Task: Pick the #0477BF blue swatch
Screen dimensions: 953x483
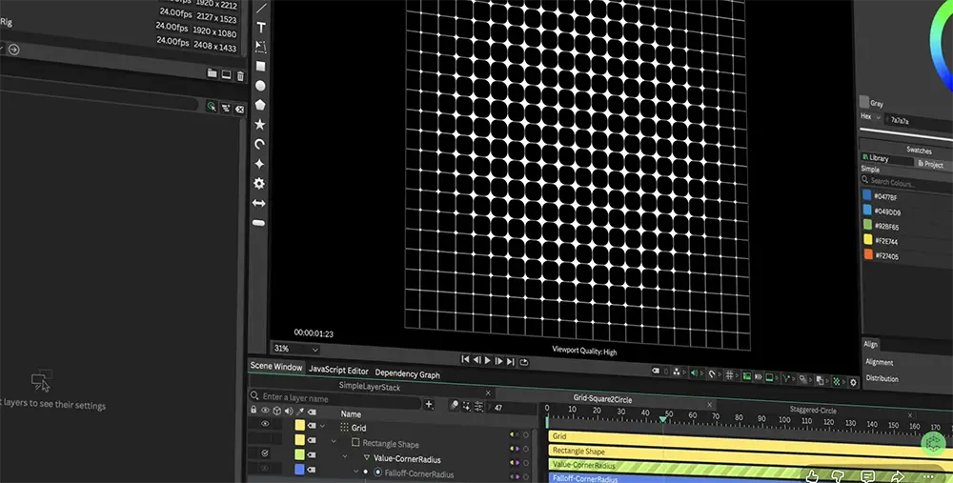Action: pos(867,195)
